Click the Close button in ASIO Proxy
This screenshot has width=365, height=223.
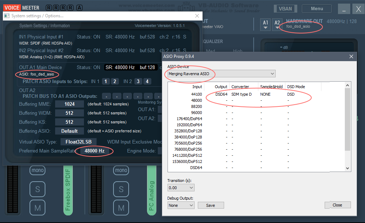[x=338, y=205]
